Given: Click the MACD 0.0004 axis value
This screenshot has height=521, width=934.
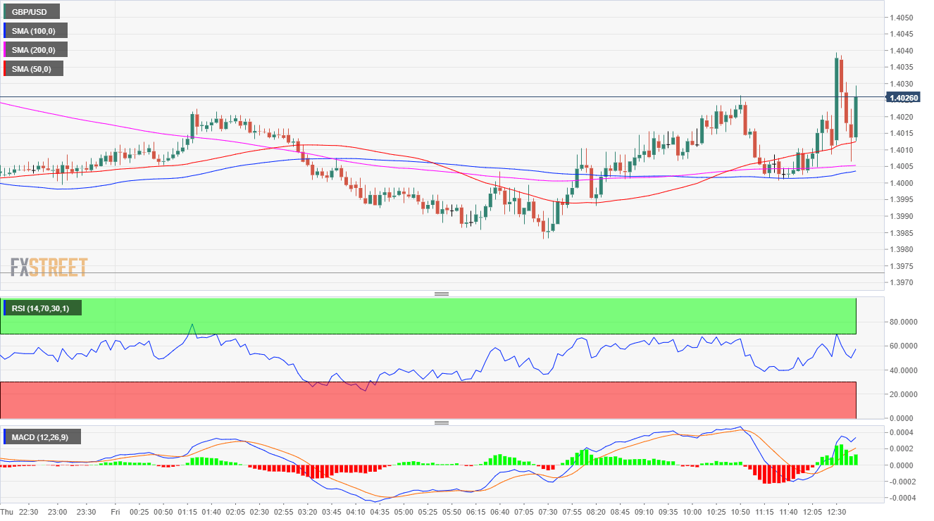Looking at the screenshot, I should click(x=902, y=432).
